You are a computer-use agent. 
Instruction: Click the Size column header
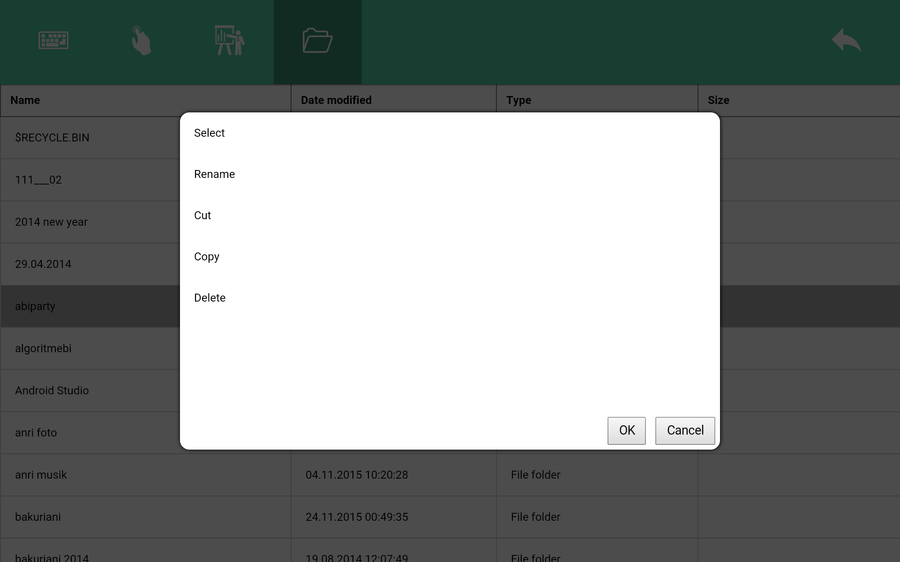pos(718,100)
